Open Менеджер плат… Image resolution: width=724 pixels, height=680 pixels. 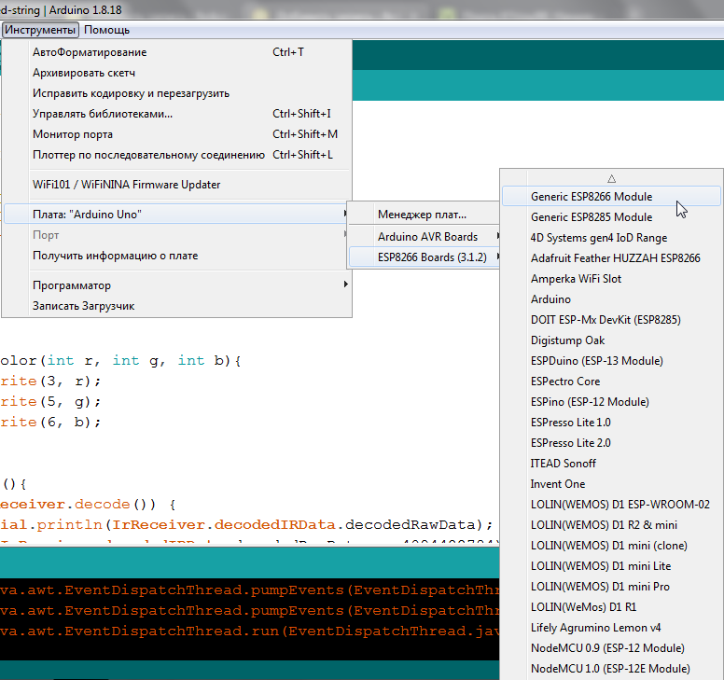point(424,215)
